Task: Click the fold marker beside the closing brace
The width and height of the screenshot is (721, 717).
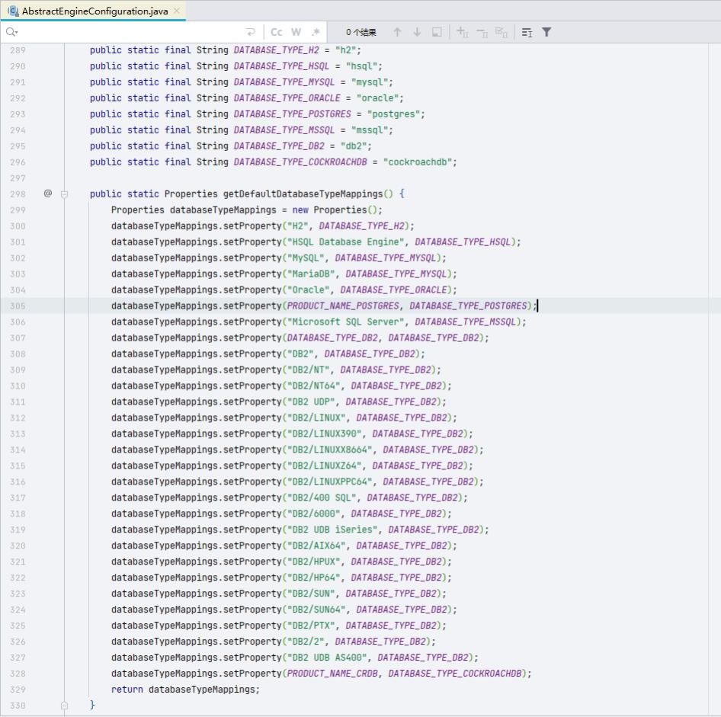Action: 65,705
